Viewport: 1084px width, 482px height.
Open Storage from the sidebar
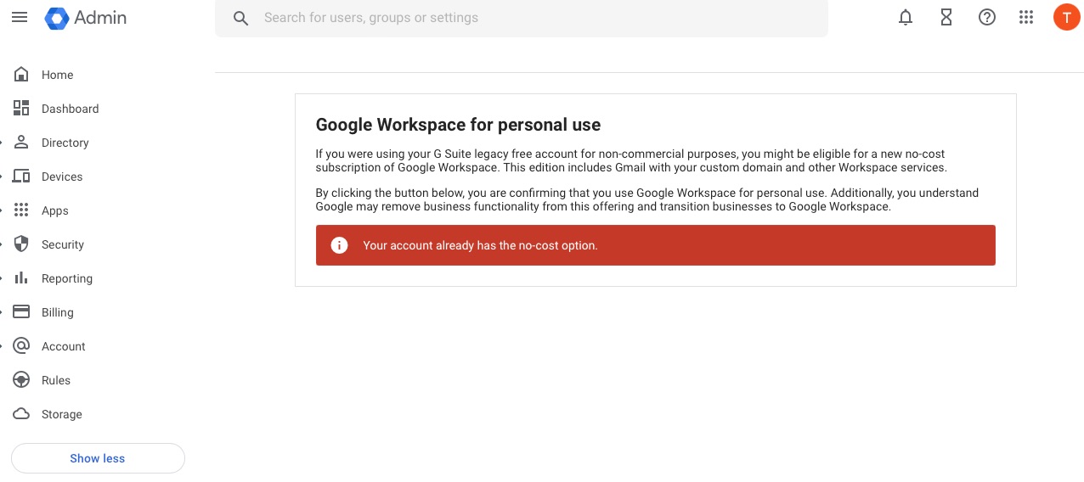click(x=62, y=414)
